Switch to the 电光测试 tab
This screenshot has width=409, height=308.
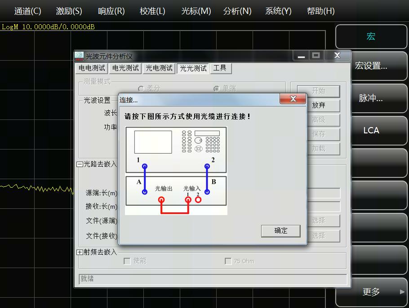(x=125, y=68)
